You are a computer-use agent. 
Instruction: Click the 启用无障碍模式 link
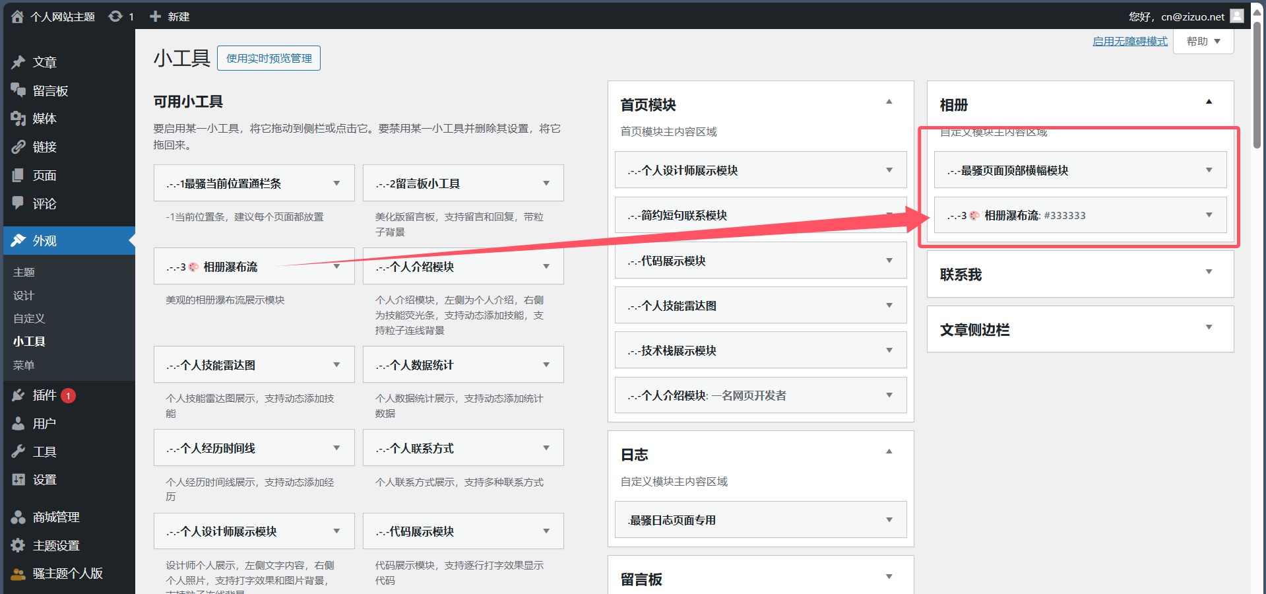tap(1129, 42)
